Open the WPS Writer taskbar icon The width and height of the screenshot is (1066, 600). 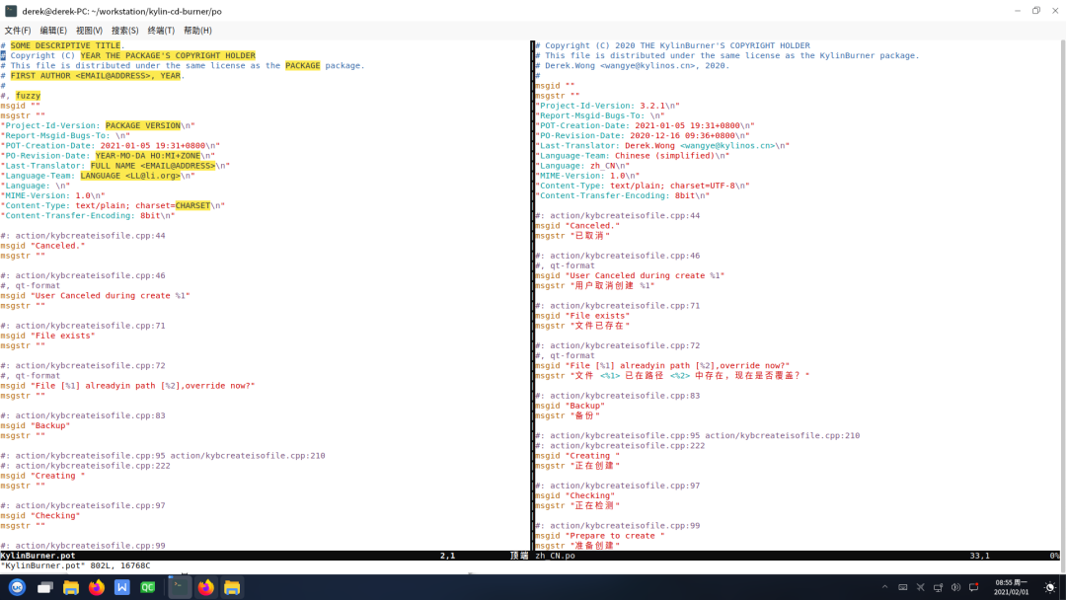[121, 588]
